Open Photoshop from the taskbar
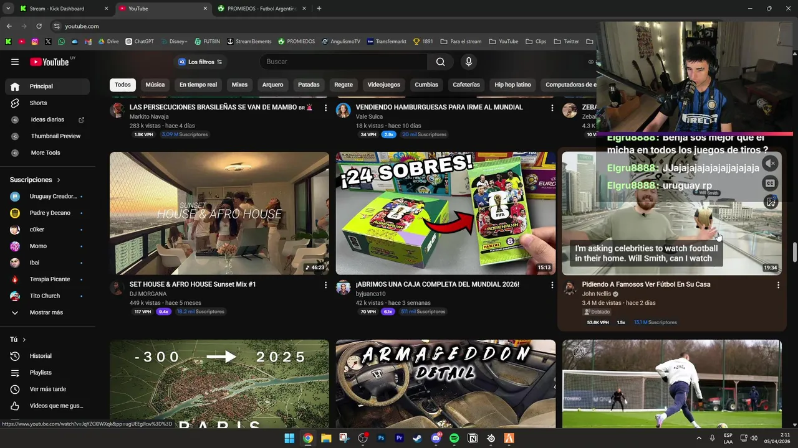The width and height of the screenshot is (798, 448). [381, 438]
